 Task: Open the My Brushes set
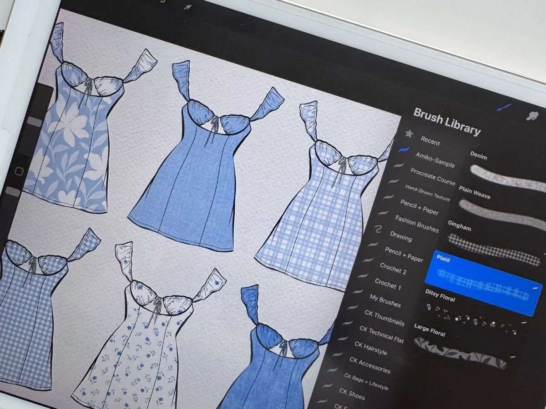coord(385,301)
